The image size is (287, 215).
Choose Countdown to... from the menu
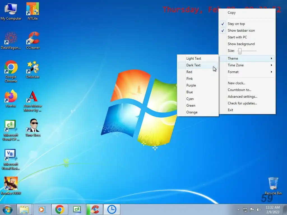[x=247, y=90]
